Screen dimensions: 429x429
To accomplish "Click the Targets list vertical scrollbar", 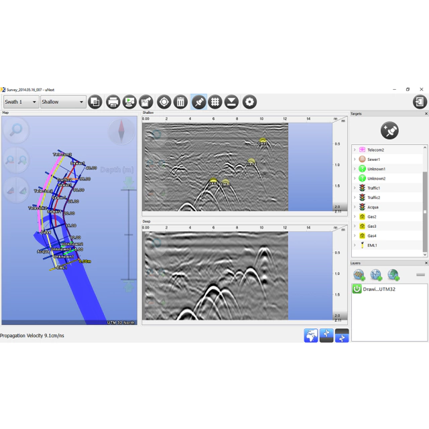I will click(425, 201).
